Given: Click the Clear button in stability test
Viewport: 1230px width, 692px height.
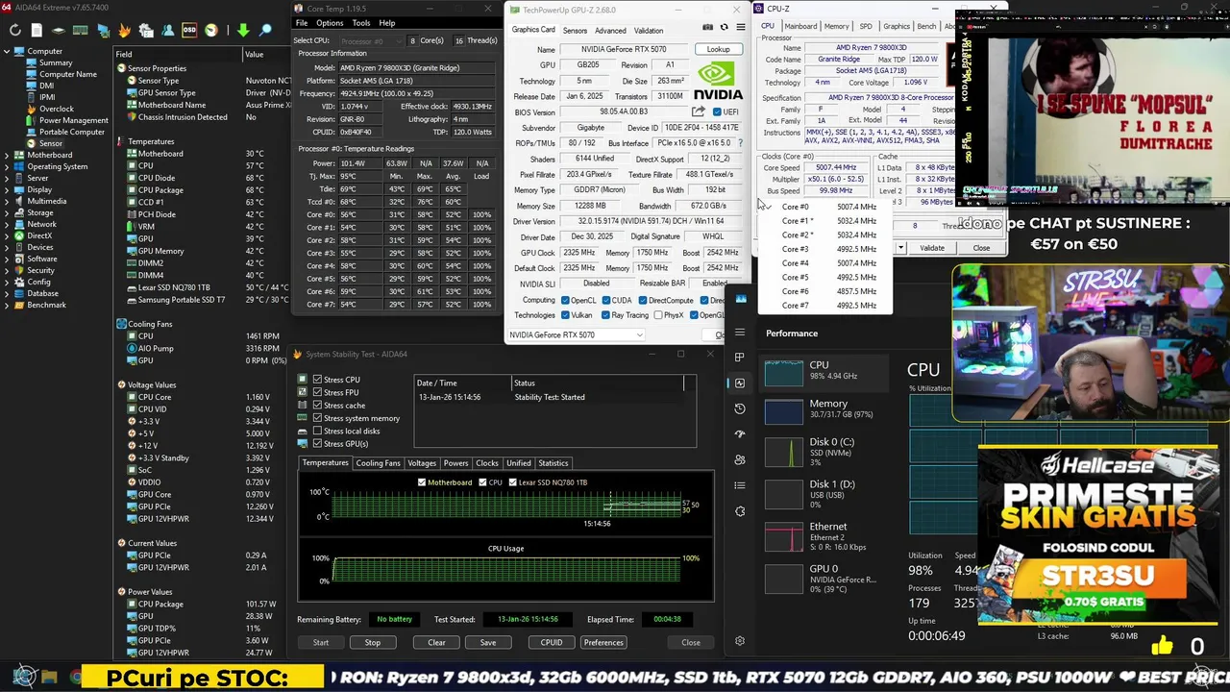Looking at the screenshot, I should 436,642.
